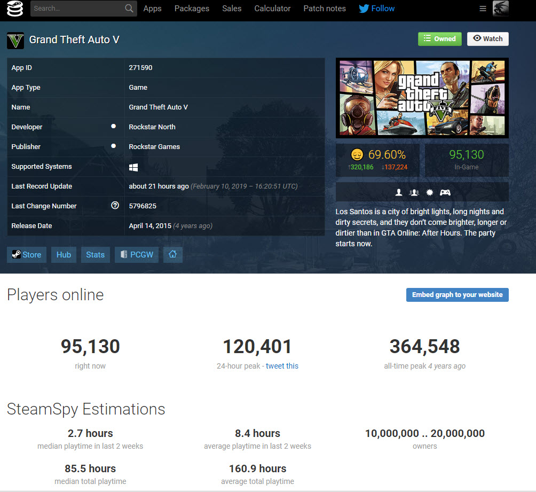536x492 pixels.
Task: Click the Steam achievements starburst icon
Action: click(429, 193)
